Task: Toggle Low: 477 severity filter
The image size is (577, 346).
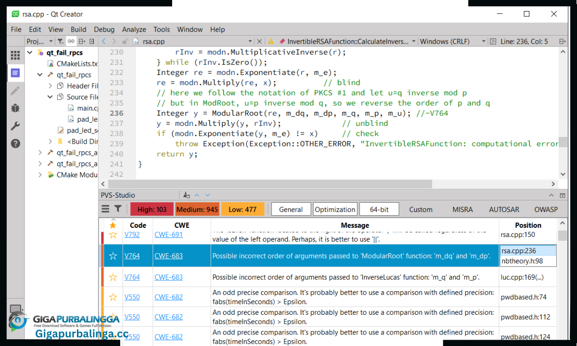Action: point(242,210)
